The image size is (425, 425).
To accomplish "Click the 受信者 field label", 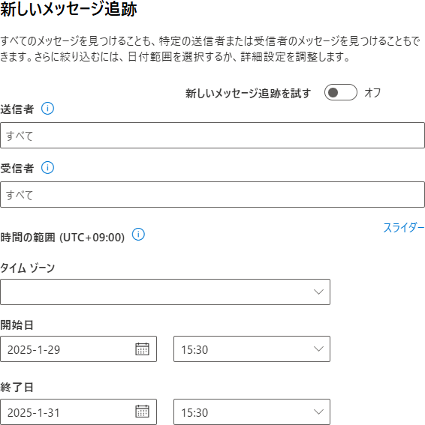I will [x=17, y=169].
